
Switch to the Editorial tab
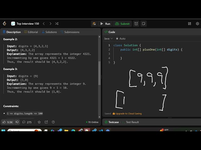tap(31, 32)
